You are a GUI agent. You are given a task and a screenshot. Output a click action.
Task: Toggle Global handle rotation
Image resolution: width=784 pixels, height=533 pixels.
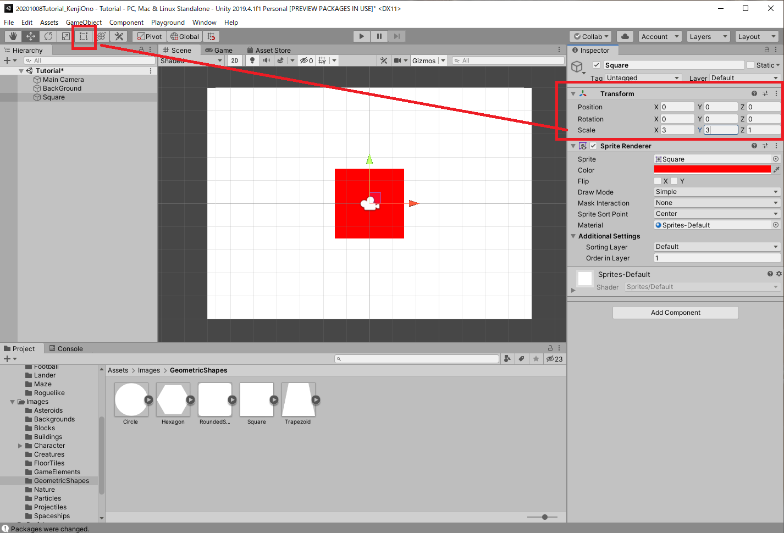[x=185, y=36]
